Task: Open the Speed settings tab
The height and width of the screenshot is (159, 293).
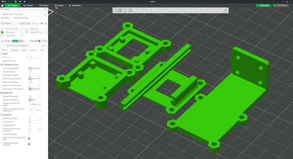Action: coord(24,50)
